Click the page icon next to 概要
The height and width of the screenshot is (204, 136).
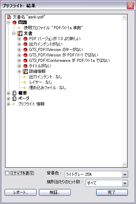coord(14,93)
